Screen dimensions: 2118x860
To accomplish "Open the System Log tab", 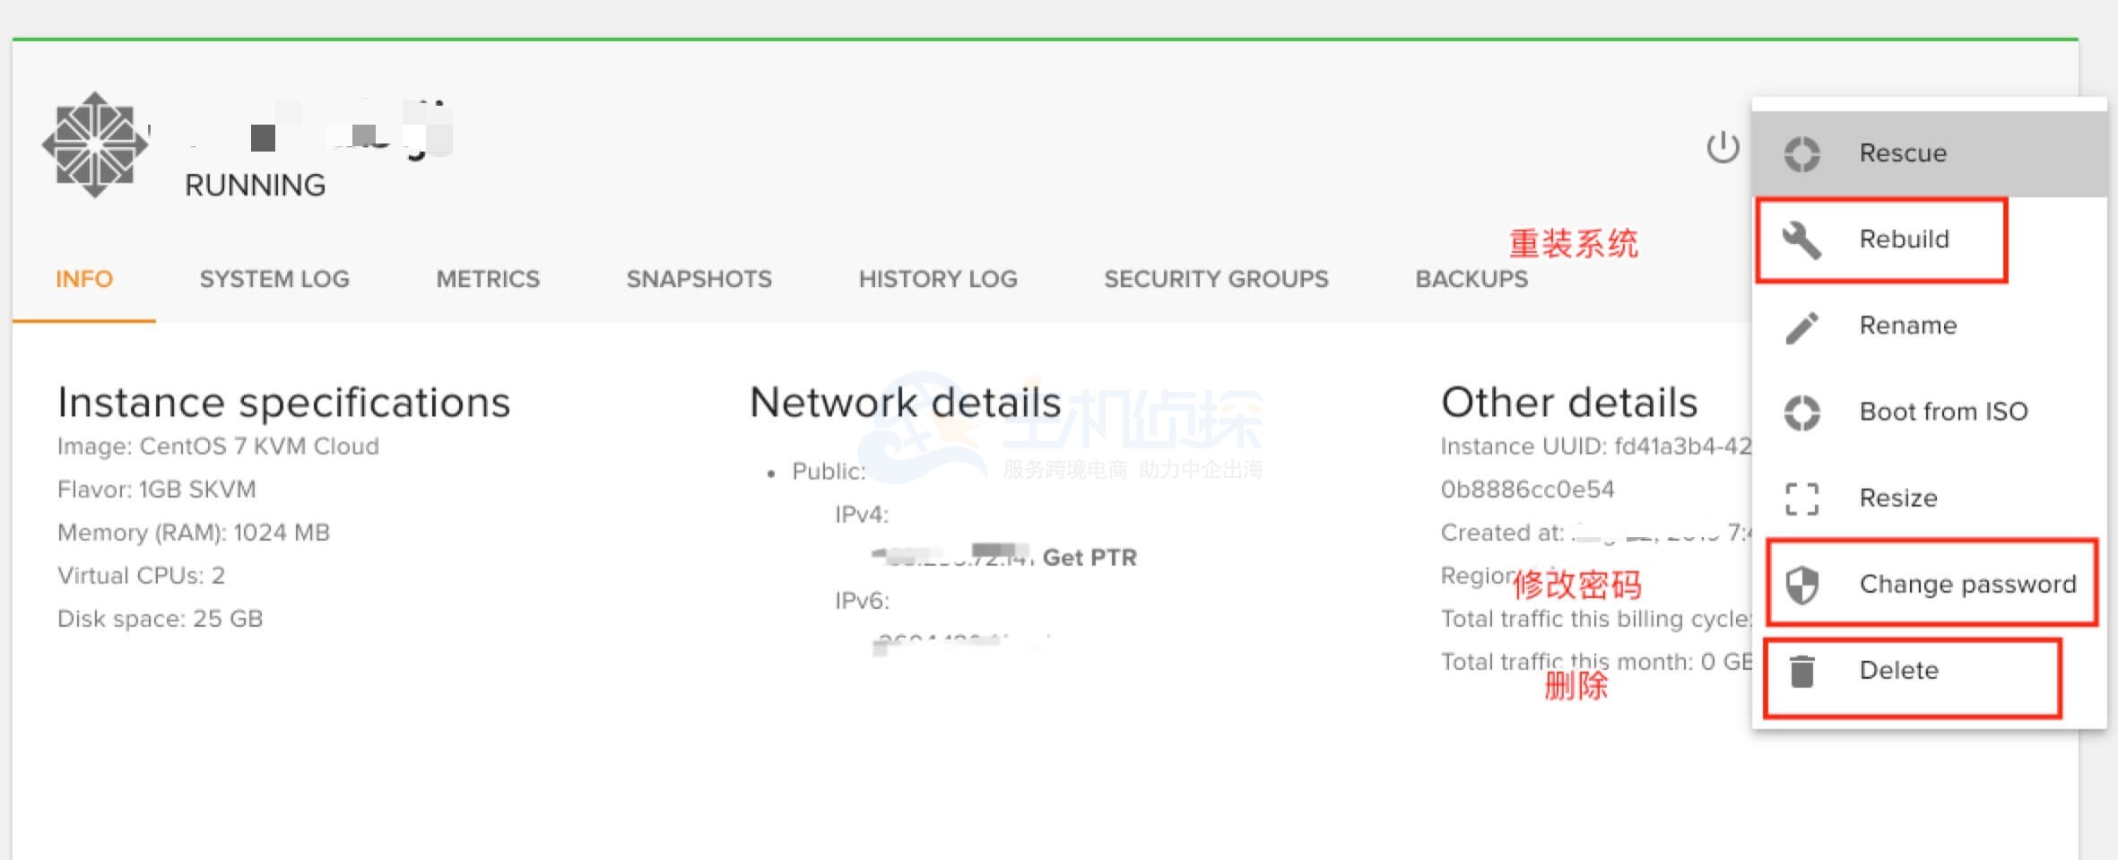I will click(274, 280).
